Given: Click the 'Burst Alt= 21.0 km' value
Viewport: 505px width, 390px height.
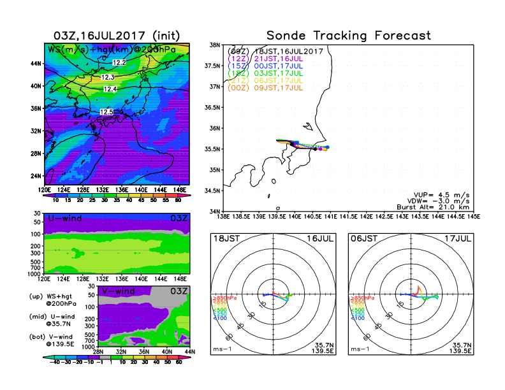Looking at the screenshot, I should pyautogui.click(x=433, y=207).
